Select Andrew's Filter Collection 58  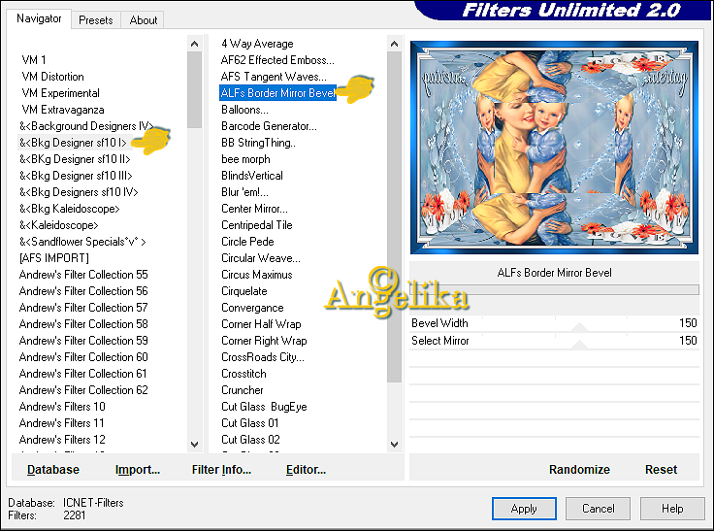[x=83, y=324]
